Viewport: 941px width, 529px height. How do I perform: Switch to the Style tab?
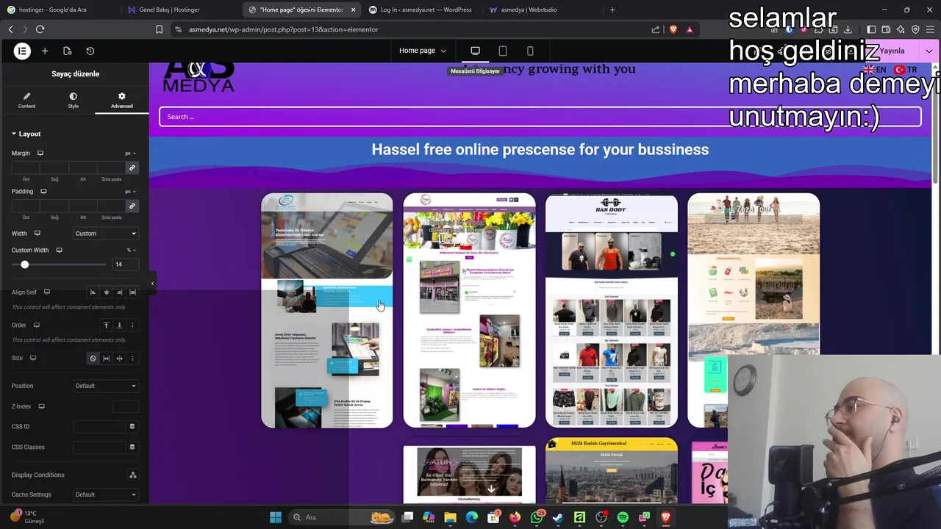(x=73, y=101)
